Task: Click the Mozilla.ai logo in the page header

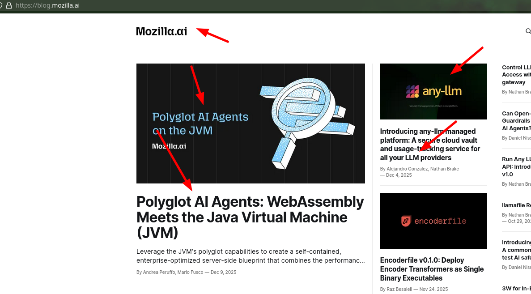Action: click(161, 31)
